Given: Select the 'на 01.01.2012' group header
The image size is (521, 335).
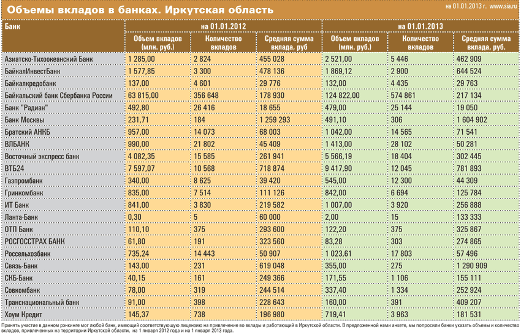Looking at the screenshot, I should pyautogui.click(x=223, y=27).
